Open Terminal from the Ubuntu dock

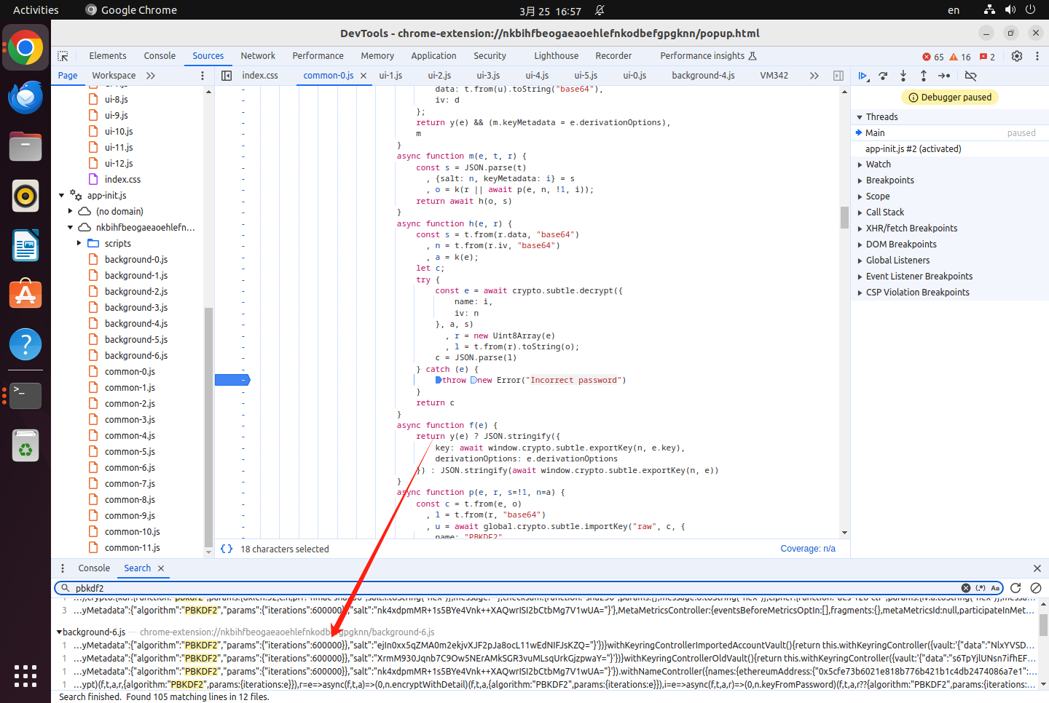25,396
